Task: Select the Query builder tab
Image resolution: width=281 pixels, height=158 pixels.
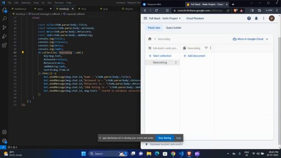Action: pos(173,28)
